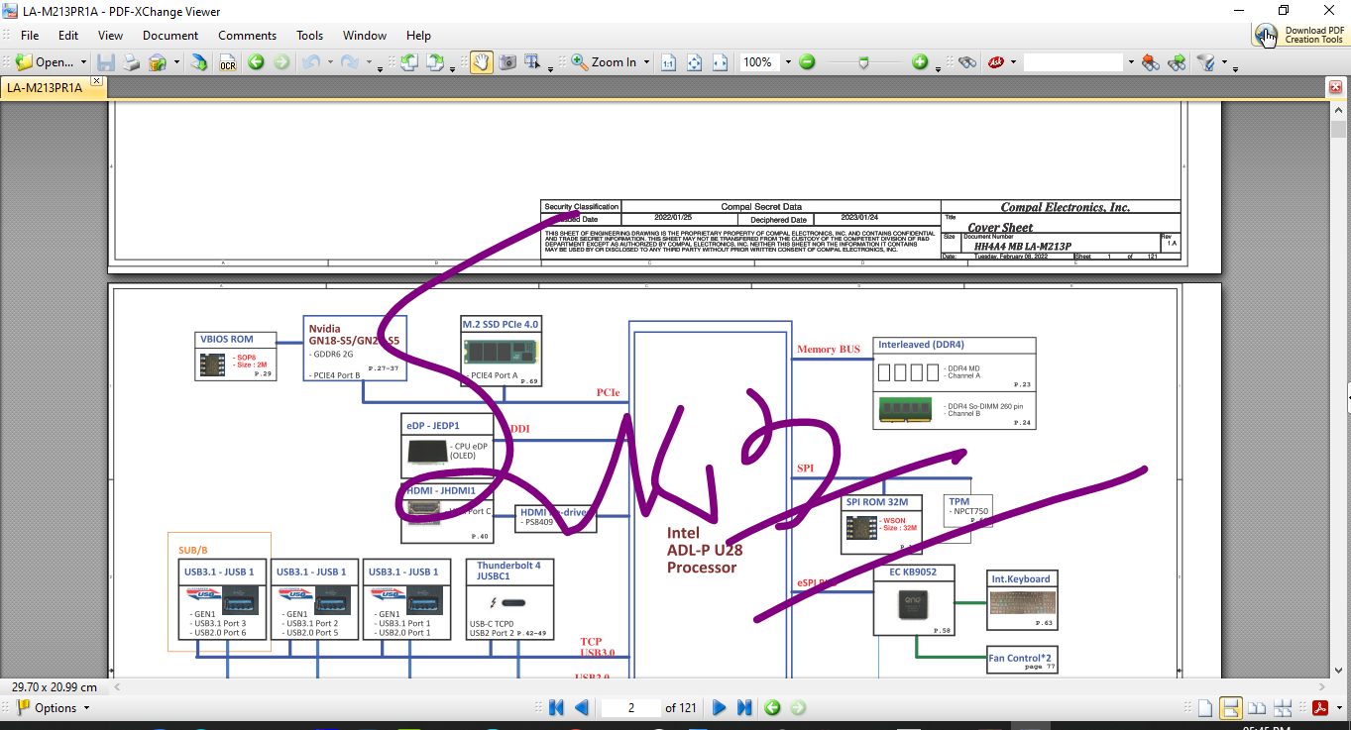This screenshot has width=1351, height=730.
Task: Click the Print icon
Action: click(x=131, y=62)
